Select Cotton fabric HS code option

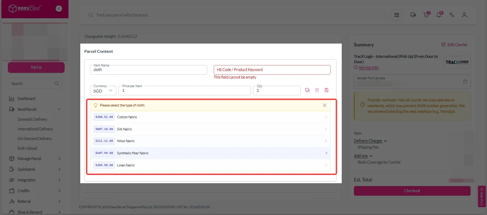click(x=210, y=117)
